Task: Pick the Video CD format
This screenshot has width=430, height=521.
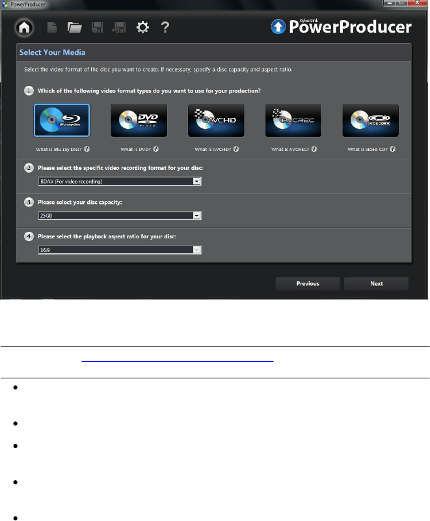Action: tap(371, 120)
